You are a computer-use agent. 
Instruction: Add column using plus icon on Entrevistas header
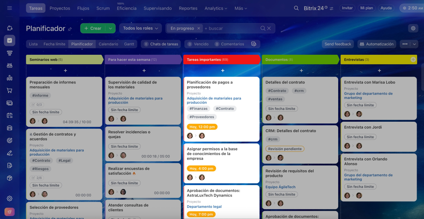point(413,59)
